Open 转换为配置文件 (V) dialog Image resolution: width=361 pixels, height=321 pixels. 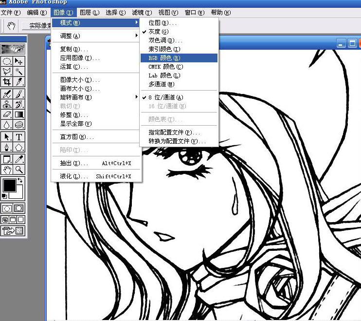(179, 141)
